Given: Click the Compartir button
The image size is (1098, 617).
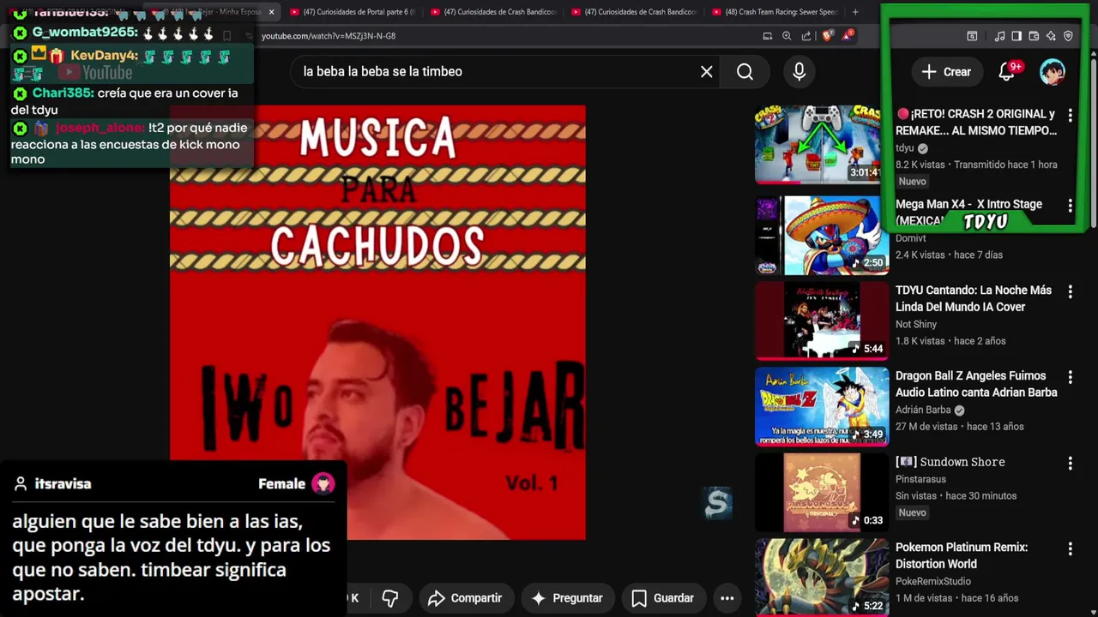Looking at the screenshot, I should click(x=464, y=598).
